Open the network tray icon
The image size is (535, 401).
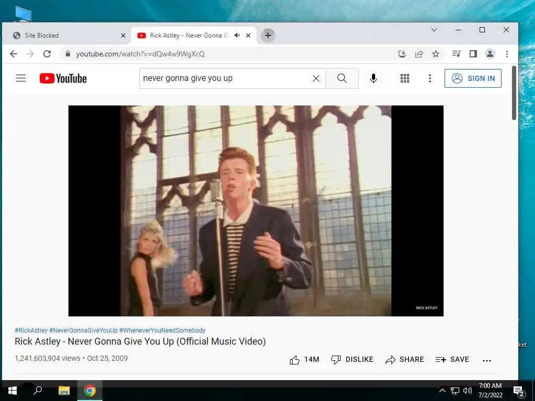coord(455,391)
